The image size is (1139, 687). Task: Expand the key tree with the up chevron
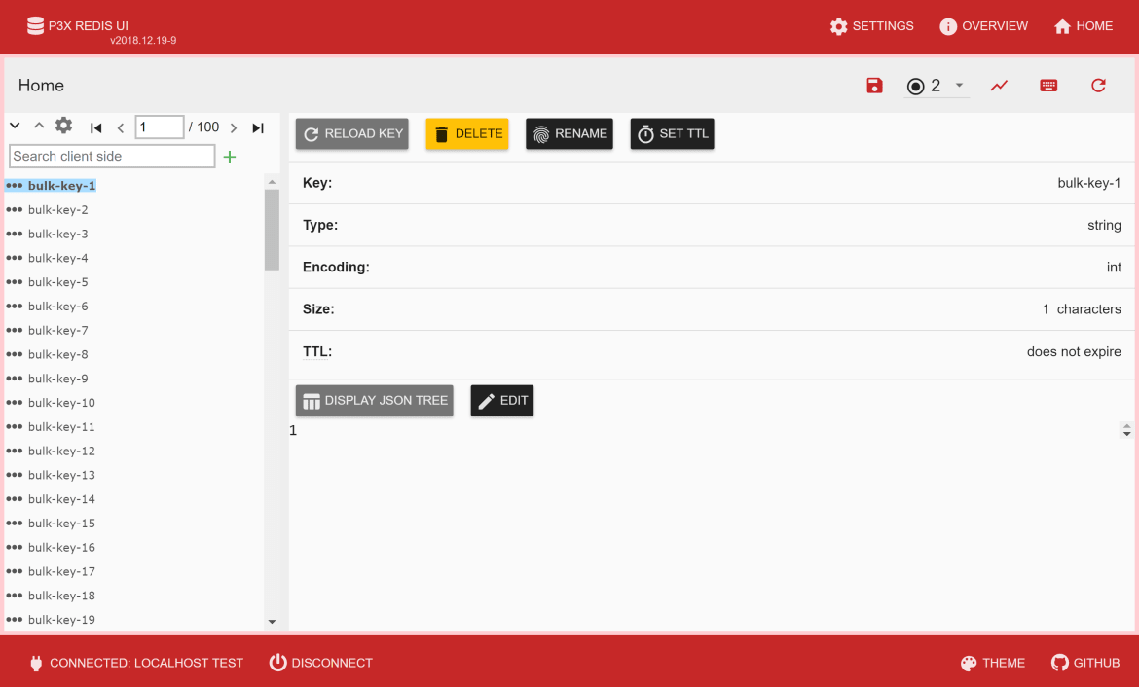39,127
